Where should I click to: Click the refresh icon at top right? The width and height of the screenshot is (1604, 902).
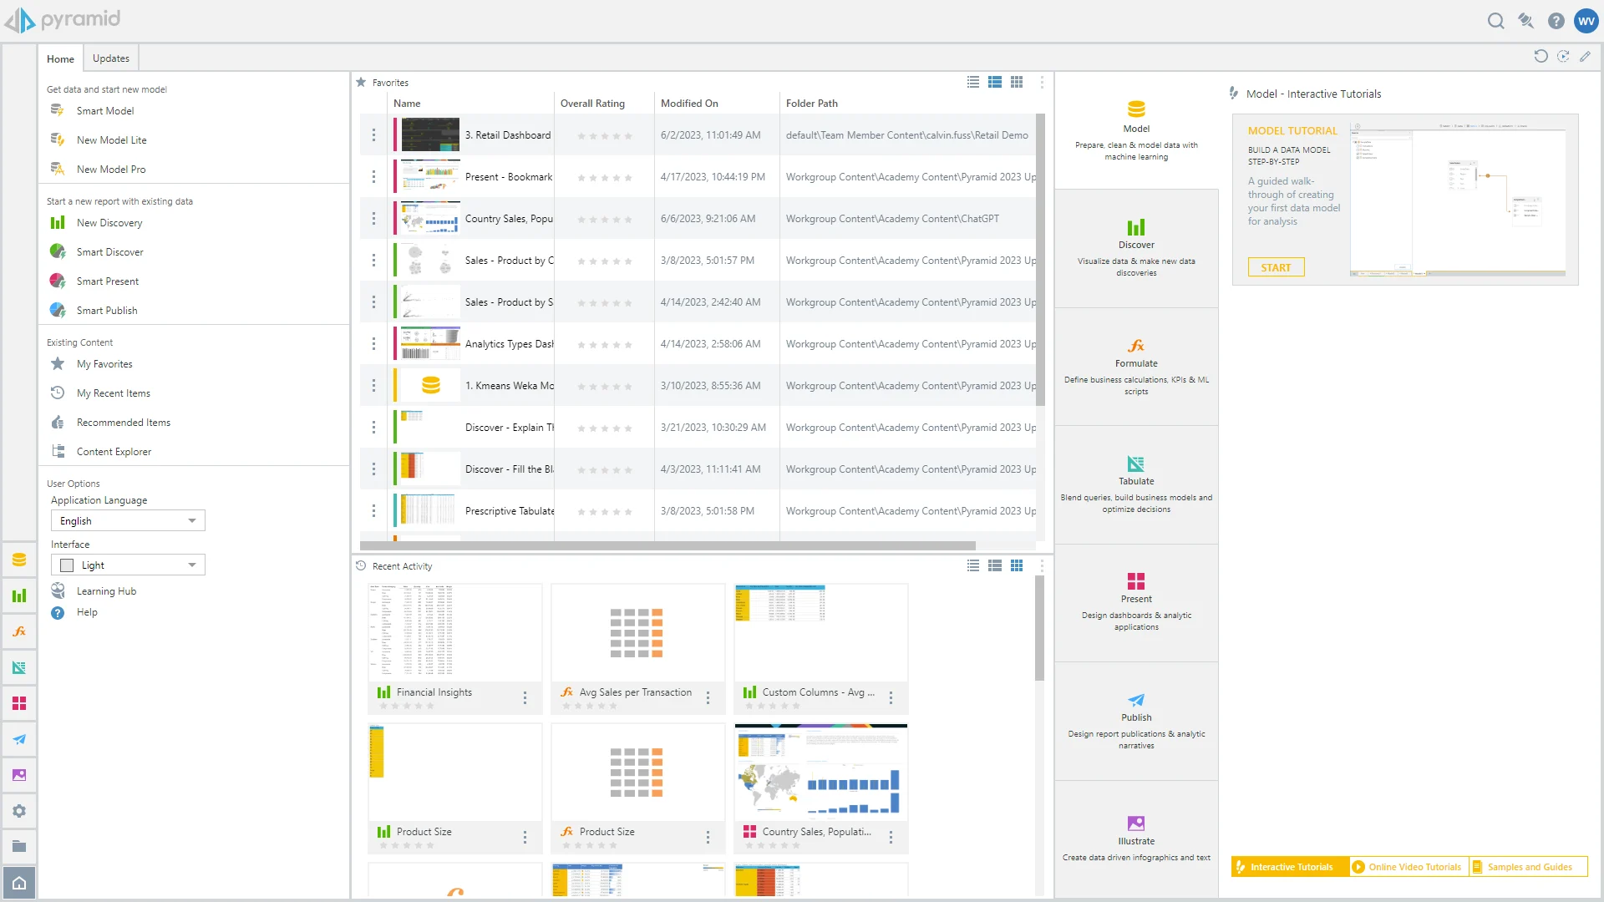pyautogui.click(x=1541, y=57)
